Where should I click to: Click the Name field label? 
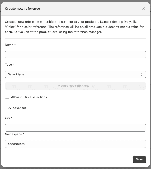(x=9, y=45)
